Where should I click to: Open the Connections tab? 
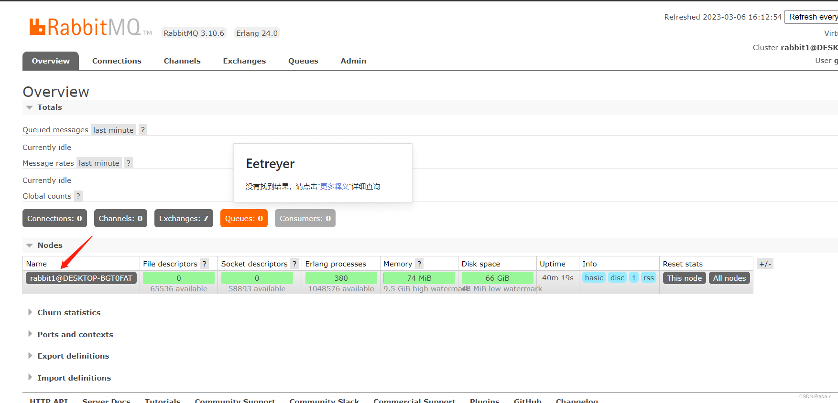click(x=117, y=61)
